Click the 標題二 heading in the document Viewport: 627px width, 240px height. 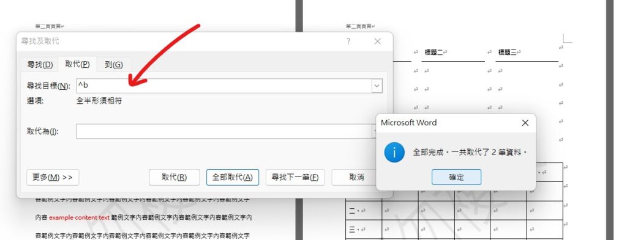(434, 53)
